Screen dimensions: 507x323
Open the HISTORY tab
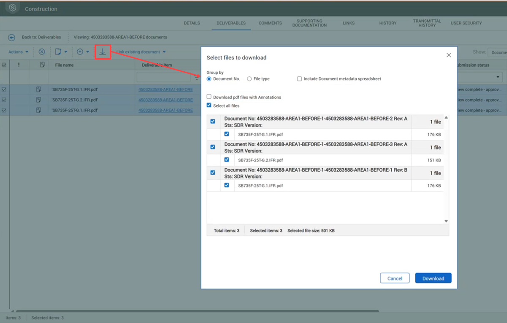point(388,23)
